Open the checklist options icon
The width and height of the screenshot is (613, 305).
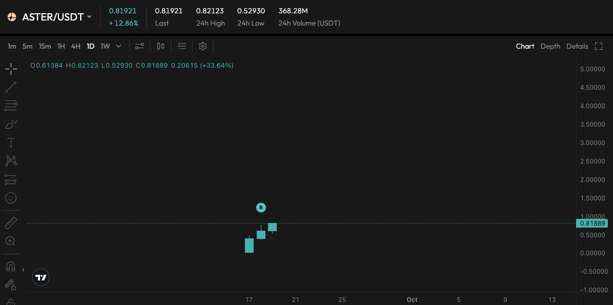[182, 46]
